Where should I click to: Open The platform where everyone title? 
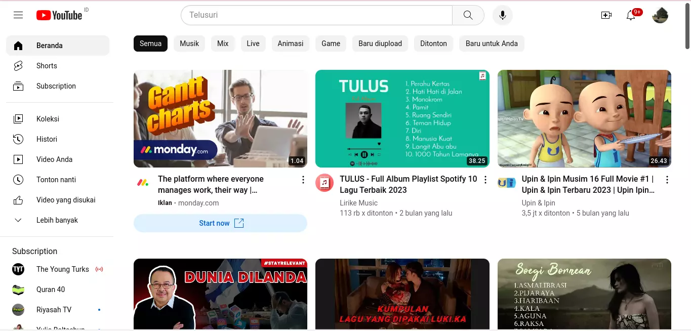point(211,185)
